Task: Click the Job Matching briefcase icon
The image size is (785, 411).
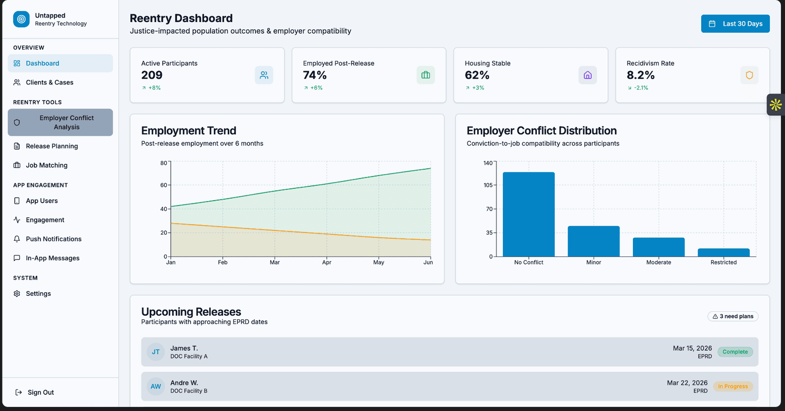Action: [17, 165]
